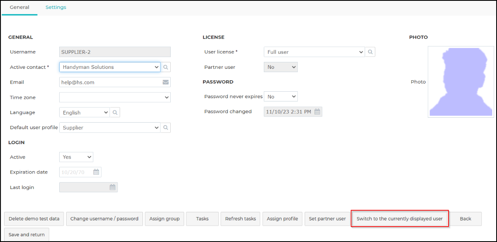Click the Back button
Viewport: 497px width, 242px height.
click(466, 219)
